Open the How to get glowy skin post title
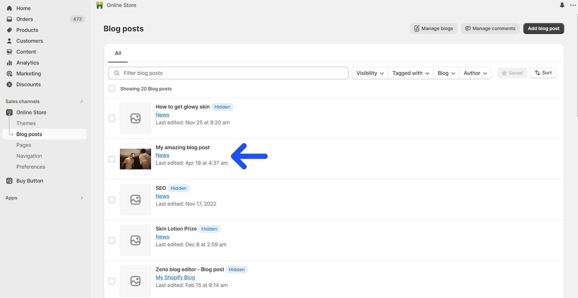This screenshot has width=578, height=298. click(183, 107)
